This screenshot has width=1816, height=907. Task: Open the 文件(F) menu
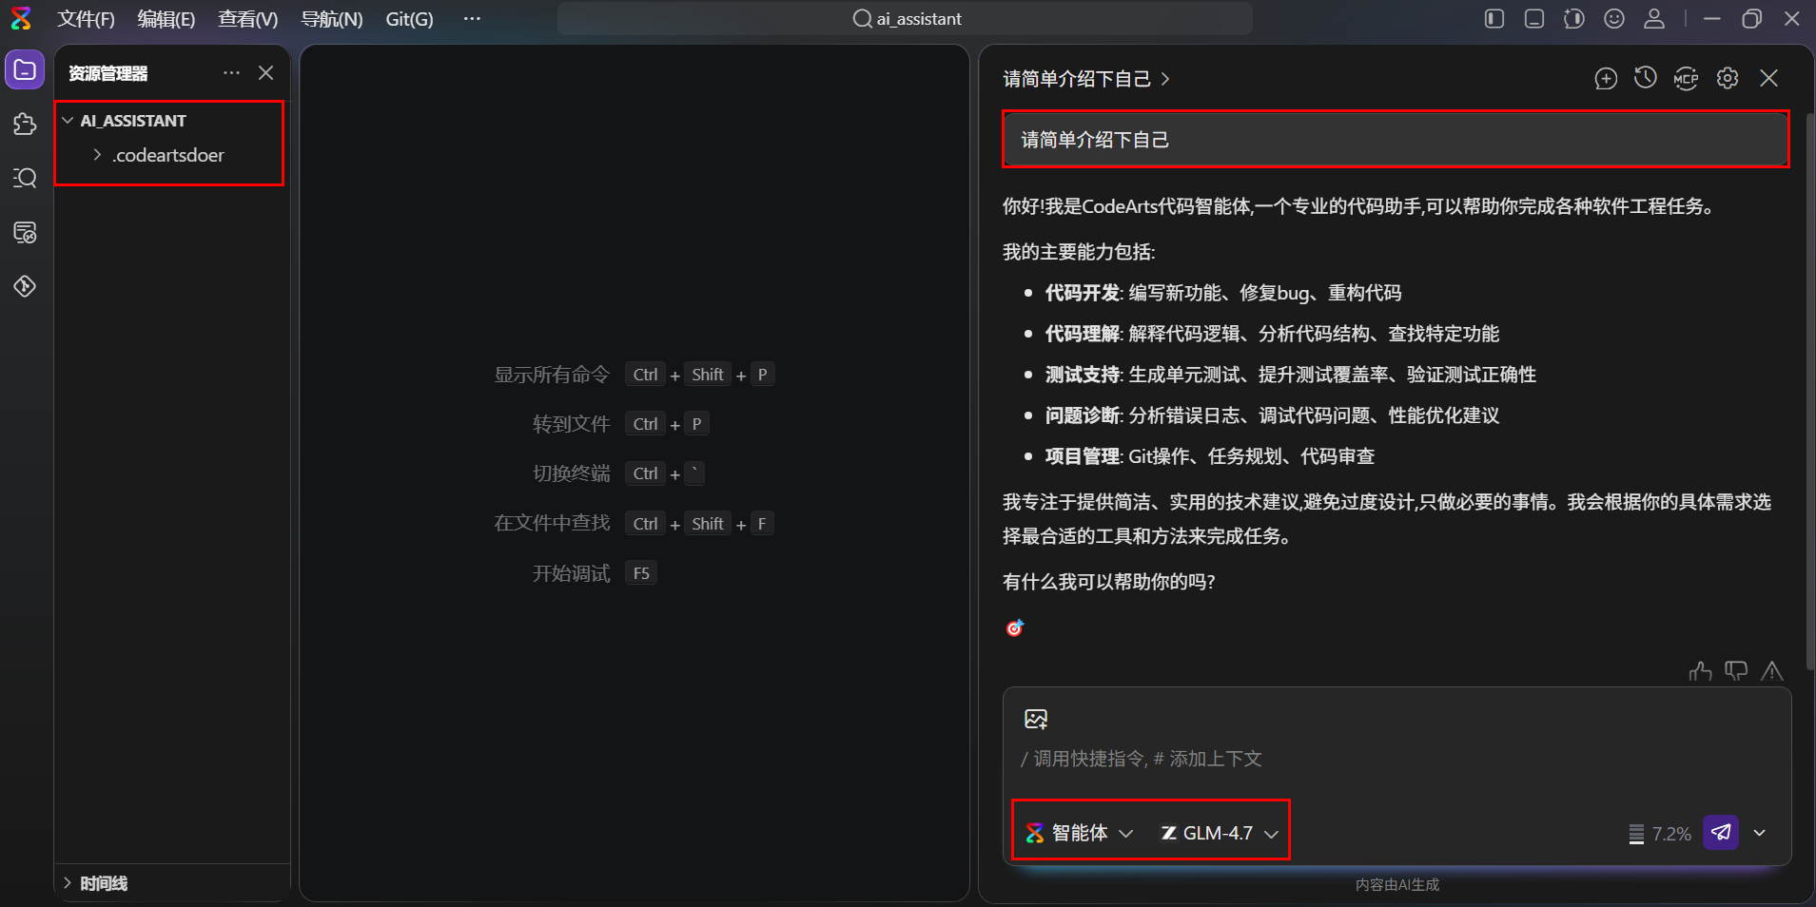86,19
